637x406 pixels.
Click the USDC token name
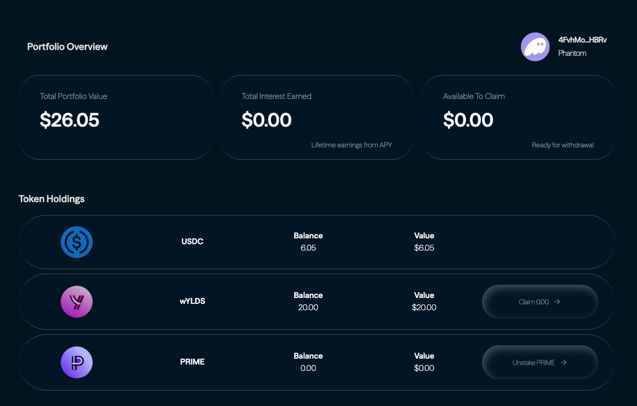(192, 242)
